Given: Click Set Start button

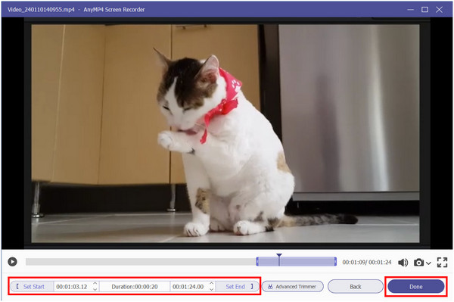Looking at the screenshot, I should [x=32, y=287].
